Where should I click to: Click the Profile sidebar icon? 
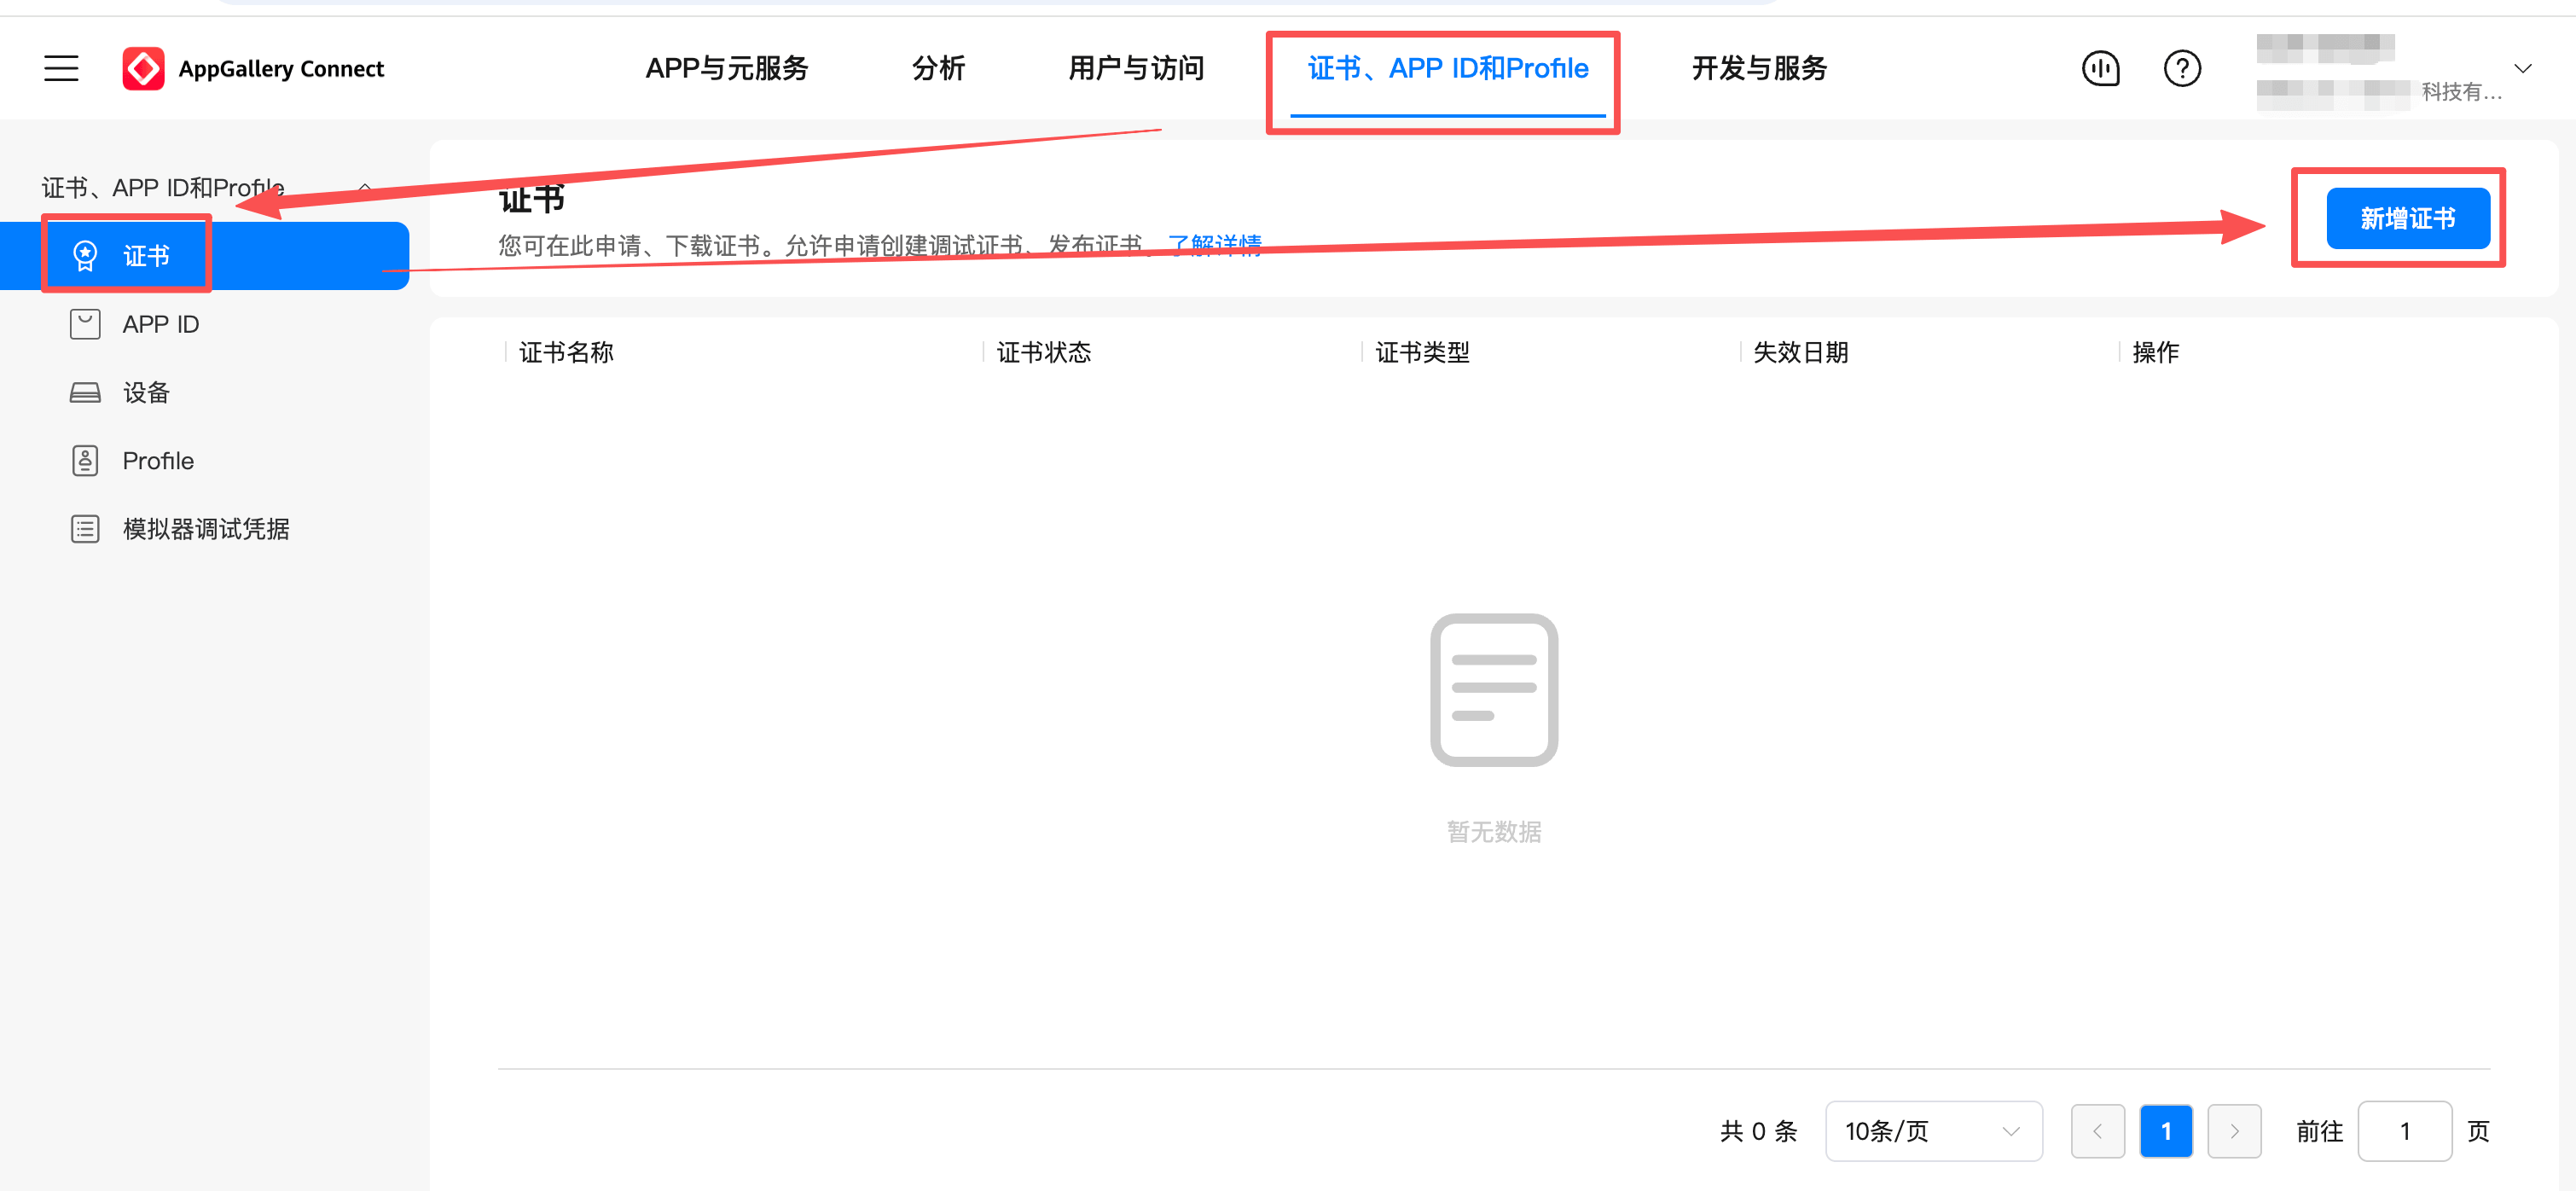pos(85,460)
